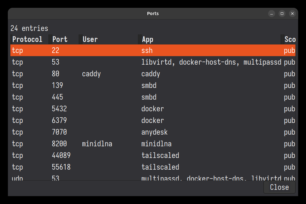Image resolution: width=306 pixels, height=204 pixels.
Task: Click port 55618 cell
Action: click(x=61, y=167)
